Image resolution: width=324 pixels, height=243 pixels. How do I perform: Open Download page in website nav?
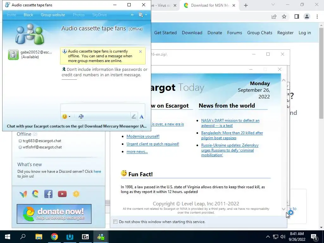pos(192,33)
